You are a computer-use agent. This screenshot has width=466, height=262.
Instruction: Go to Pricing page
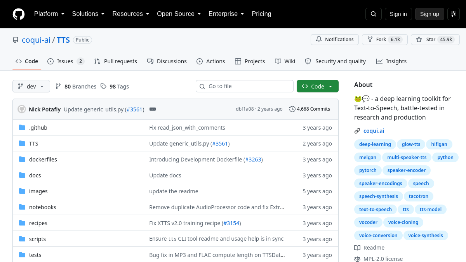(261, 14)
